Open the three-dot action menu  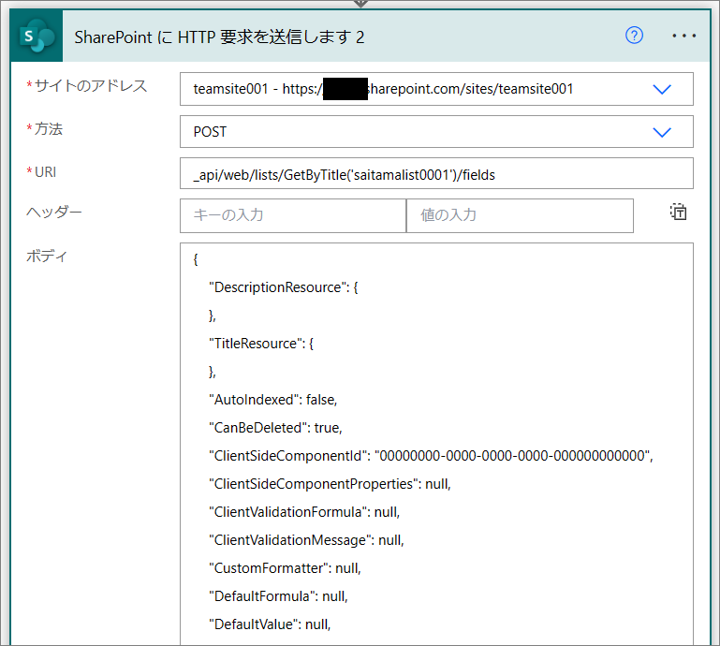683,36
